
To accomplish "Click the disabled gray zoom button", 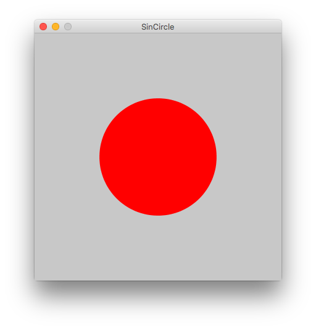I will tap(68, 27).
